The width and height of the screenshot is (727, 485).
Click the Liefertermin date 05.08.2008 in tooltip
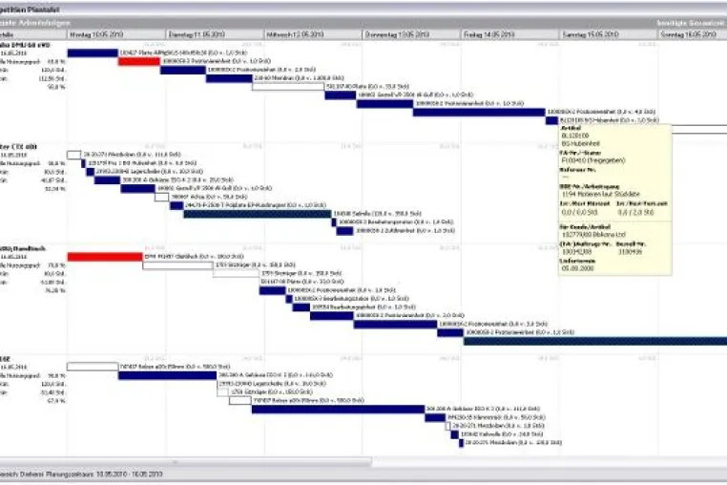[x=577, y=268]
